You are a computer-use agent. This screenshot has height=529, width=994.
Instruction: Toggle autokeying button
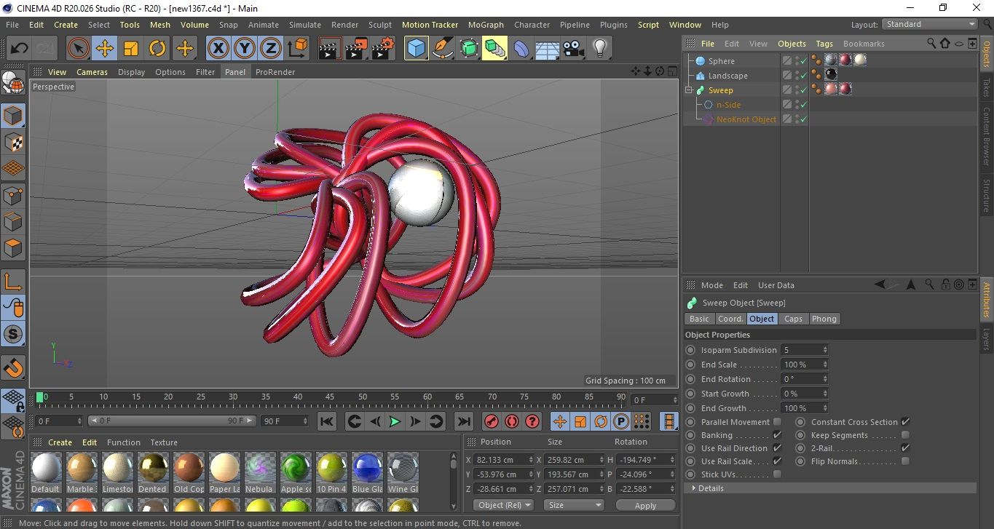pos(512,421)
